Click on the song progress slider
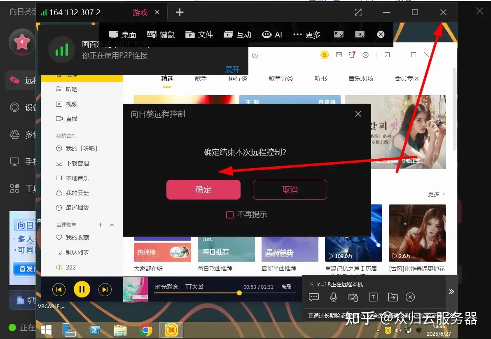Image resolution: width=491 pixels, height=339 pixels. [x=239, y=293]
